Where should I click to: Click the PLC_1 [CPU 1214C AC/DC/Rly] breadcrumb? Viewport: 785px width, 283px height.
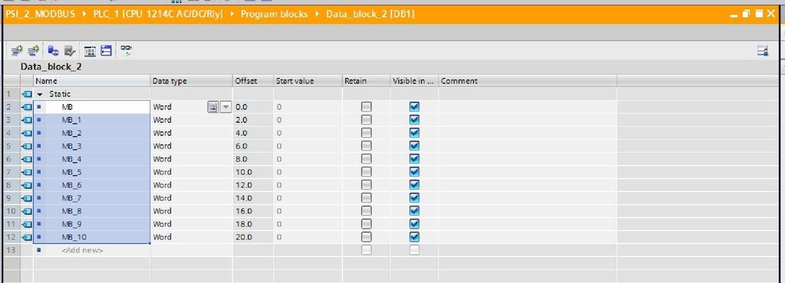click(158, 14)
